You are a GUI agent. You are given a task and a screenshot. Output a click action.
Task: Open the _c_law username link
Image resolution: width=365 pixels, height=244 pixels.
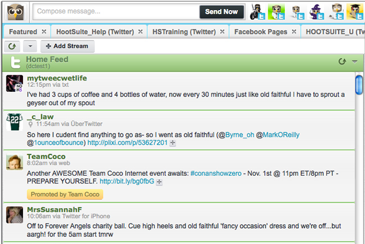[40, 116]
